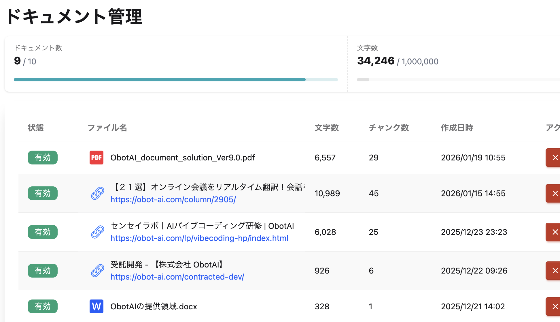Delete ObotAI_document_solution_Ver9.0.pdf with the red X
Viewport: 560px width, 322px height.
tap(554, 158)
